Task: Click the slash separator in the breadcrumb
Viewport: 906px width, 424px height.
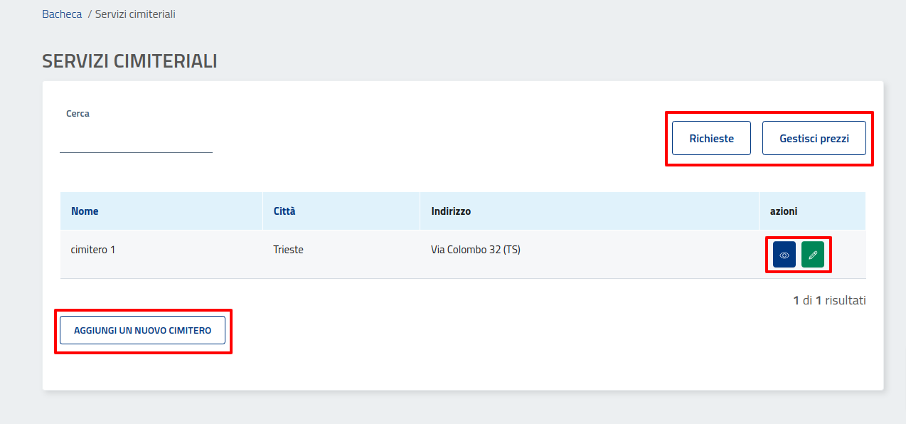Action: pyautogui.click(x=90, y=14)
